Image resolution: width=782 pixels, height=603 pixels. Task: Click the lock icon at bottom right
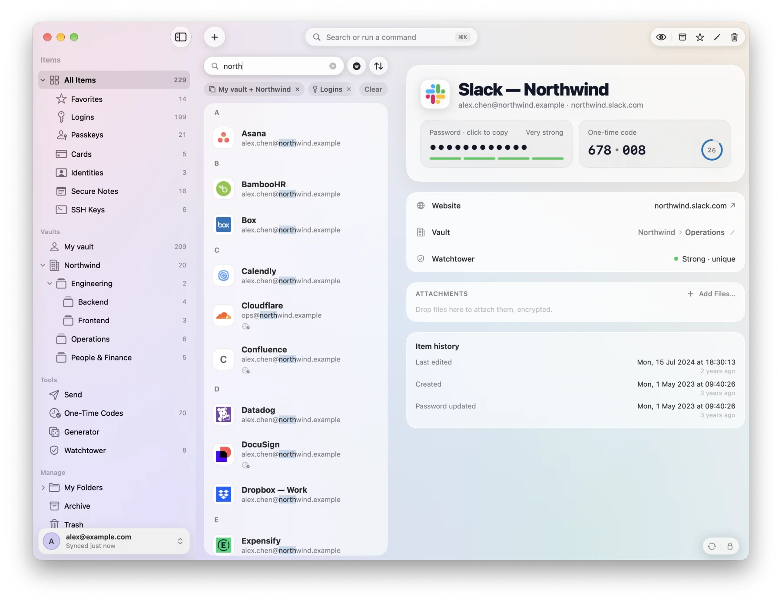(730, 546)
